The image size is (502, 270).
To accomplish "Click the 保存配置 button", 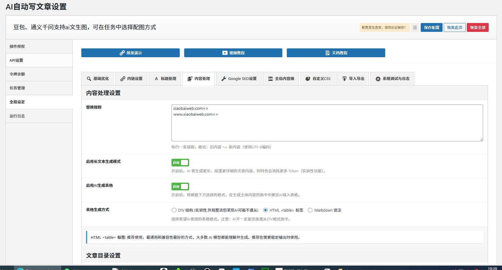I will coord(431,27).
